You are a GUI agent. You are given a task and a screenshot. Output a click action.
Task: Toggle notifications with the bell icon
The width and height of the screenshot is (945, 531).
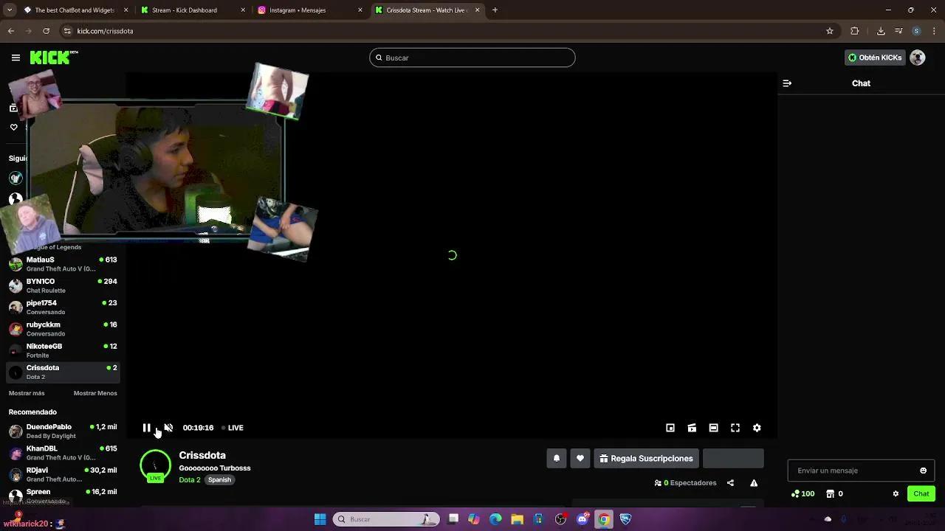(557, 458)
